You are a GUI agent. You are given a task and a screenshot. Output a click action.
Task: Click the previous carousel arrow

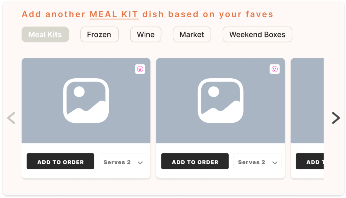point(11,118)
